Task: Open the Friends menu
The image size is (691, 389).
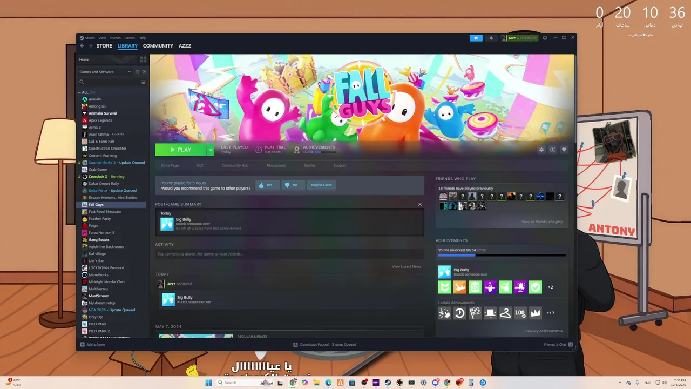Action: coord(115,38)
